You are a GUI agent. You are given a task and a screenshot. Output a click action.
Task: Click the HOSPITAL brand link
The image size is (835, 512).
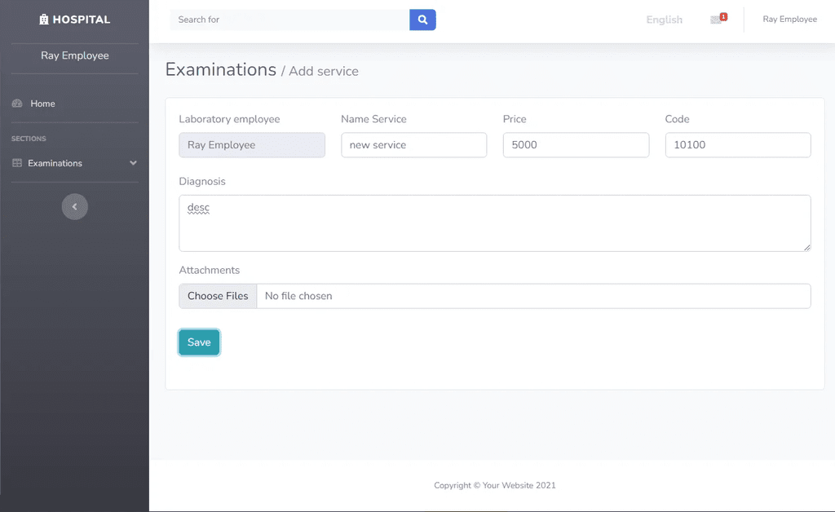[74, 20]
